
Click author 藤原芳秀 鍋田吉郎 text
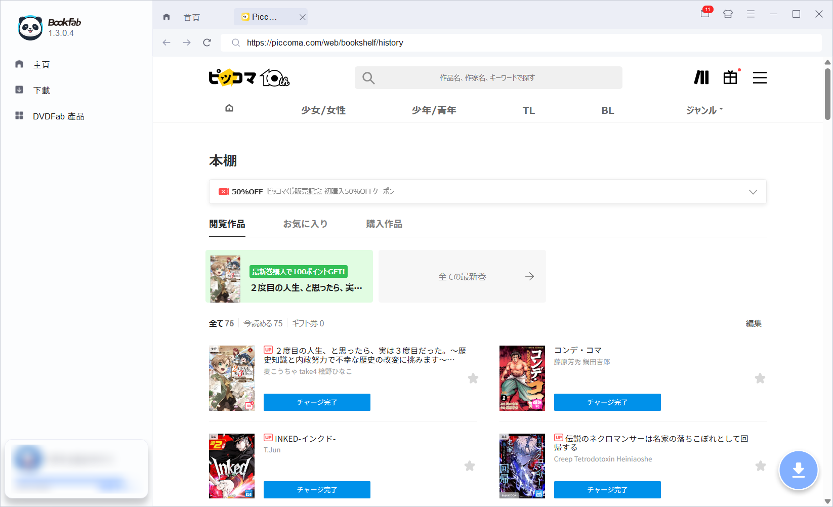[x=582, y=362]
